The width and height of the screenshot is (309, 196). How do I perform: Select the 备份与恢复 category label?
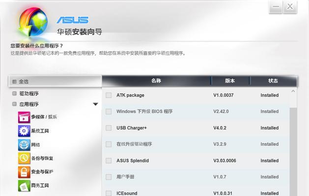(42, 158)
